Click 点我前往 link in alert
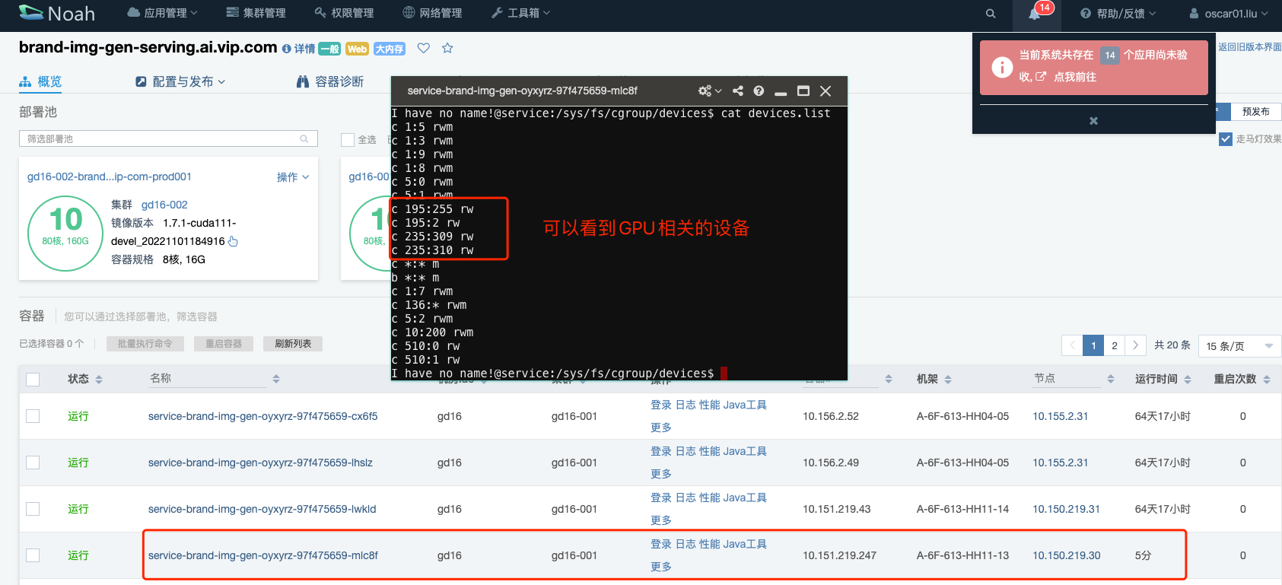Viewport: 1282px width, 585px height. pyautogui.click(x=1074, y=77)
